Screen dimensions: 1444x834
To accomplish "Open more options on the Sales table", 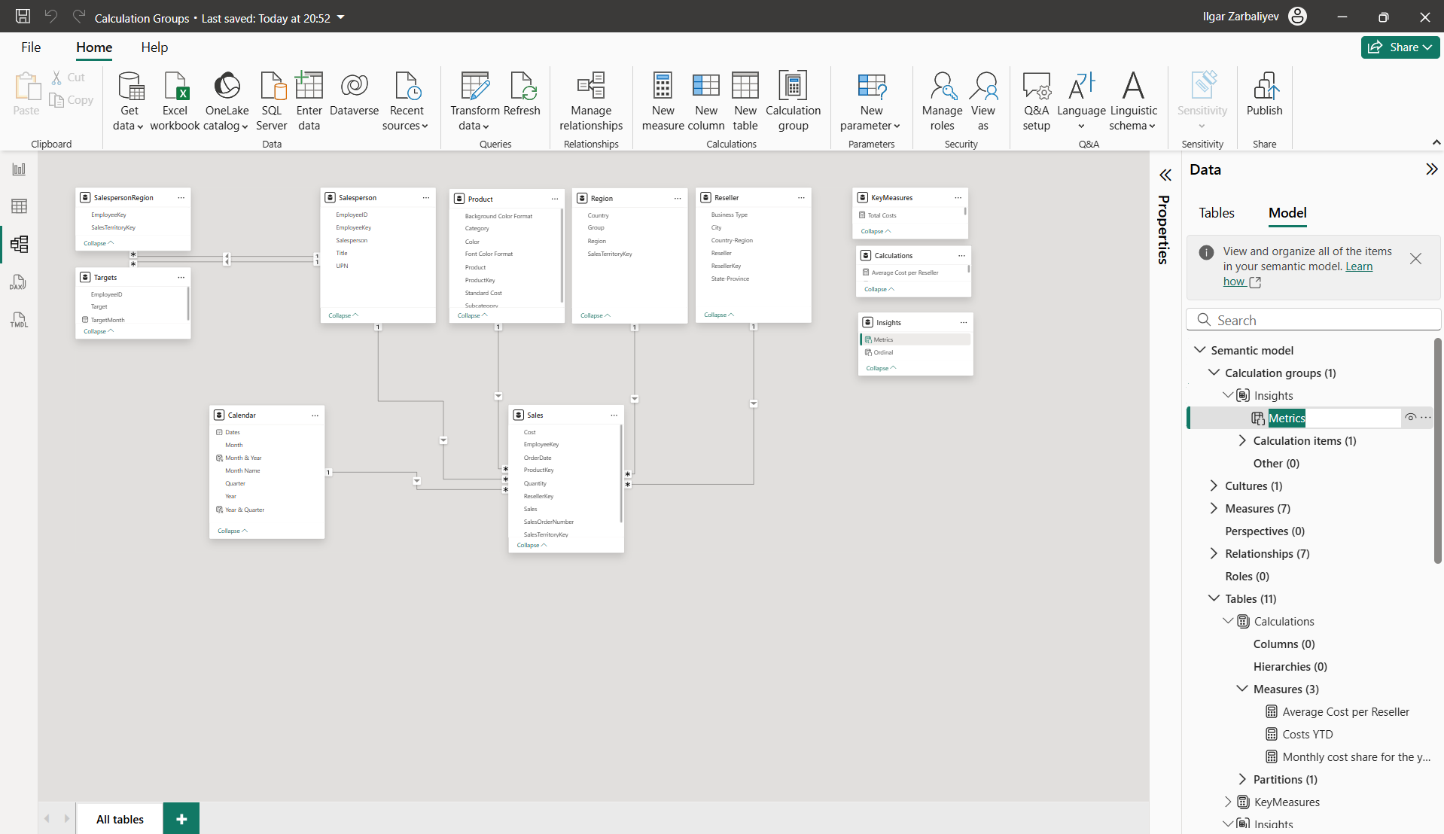I will [614, 415].
